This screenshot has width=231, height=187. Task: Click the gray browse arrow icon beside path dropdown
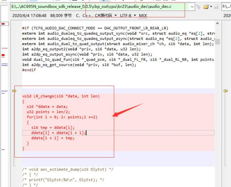198,7
